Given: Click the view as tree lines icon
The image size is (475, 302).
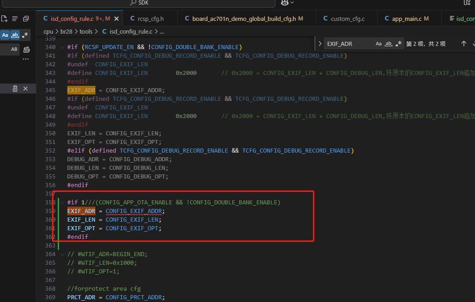Looking at the screenshot, I should (15, 19).
